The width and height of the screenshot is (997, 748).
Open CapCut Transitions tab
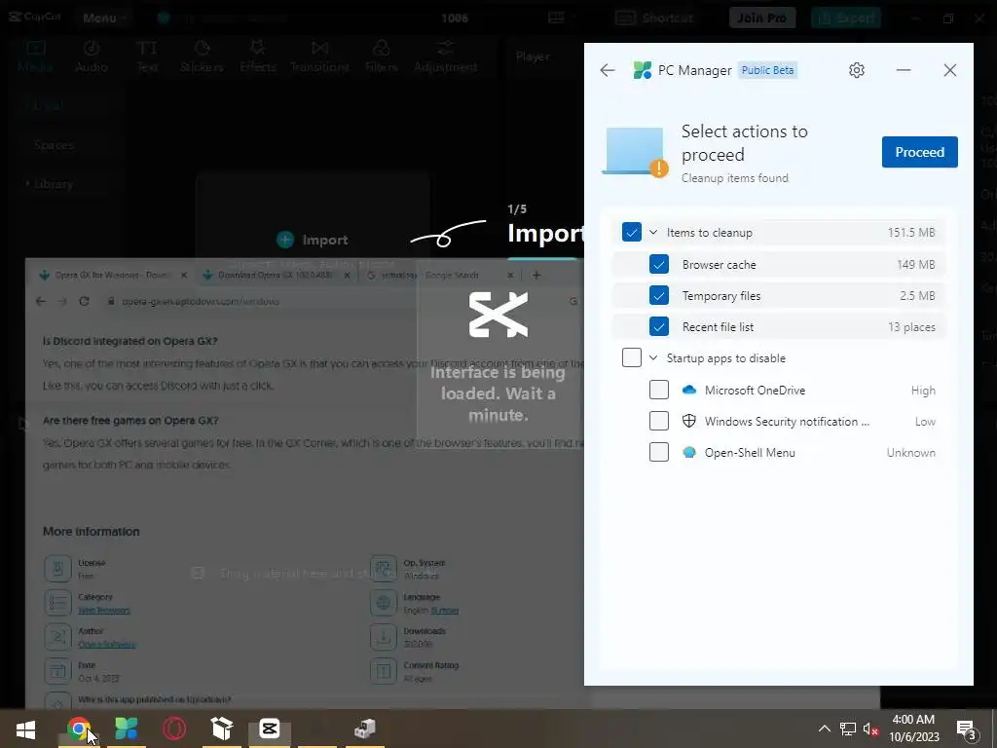click(319, 56)
